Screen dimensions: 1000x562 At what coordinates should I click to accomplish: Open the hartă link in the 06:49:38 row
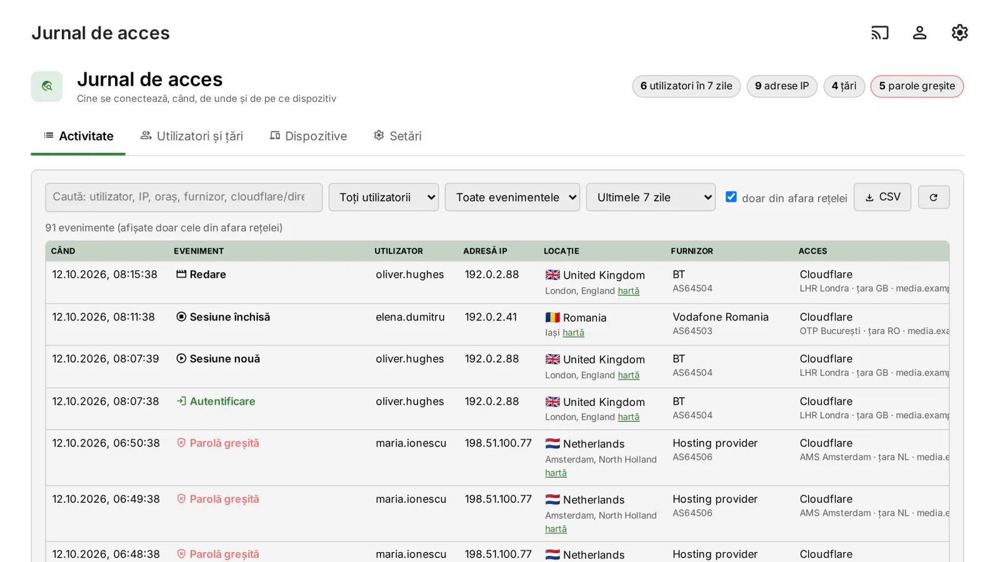tap(556, 529)
